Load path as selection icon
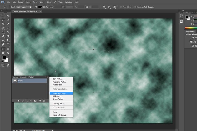The height and width of the screenshot is (131, 197). [x=27, y=101]
